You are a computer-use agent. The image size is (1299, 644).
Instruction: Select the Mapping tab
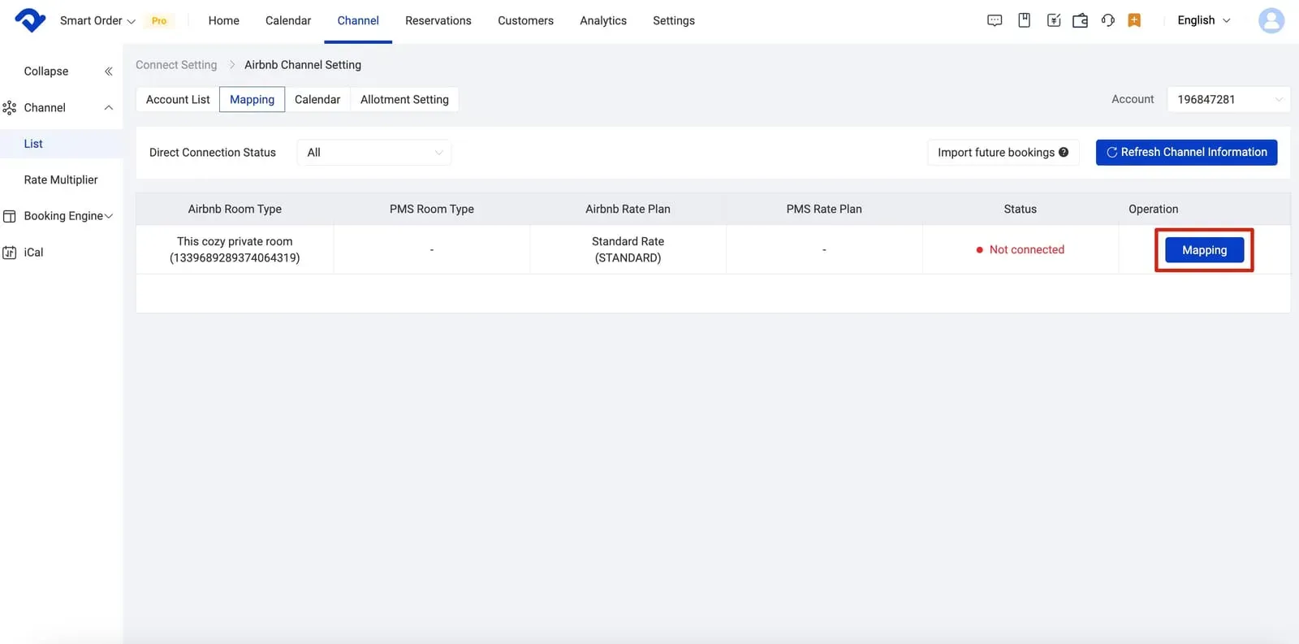(x=252, y=99)
